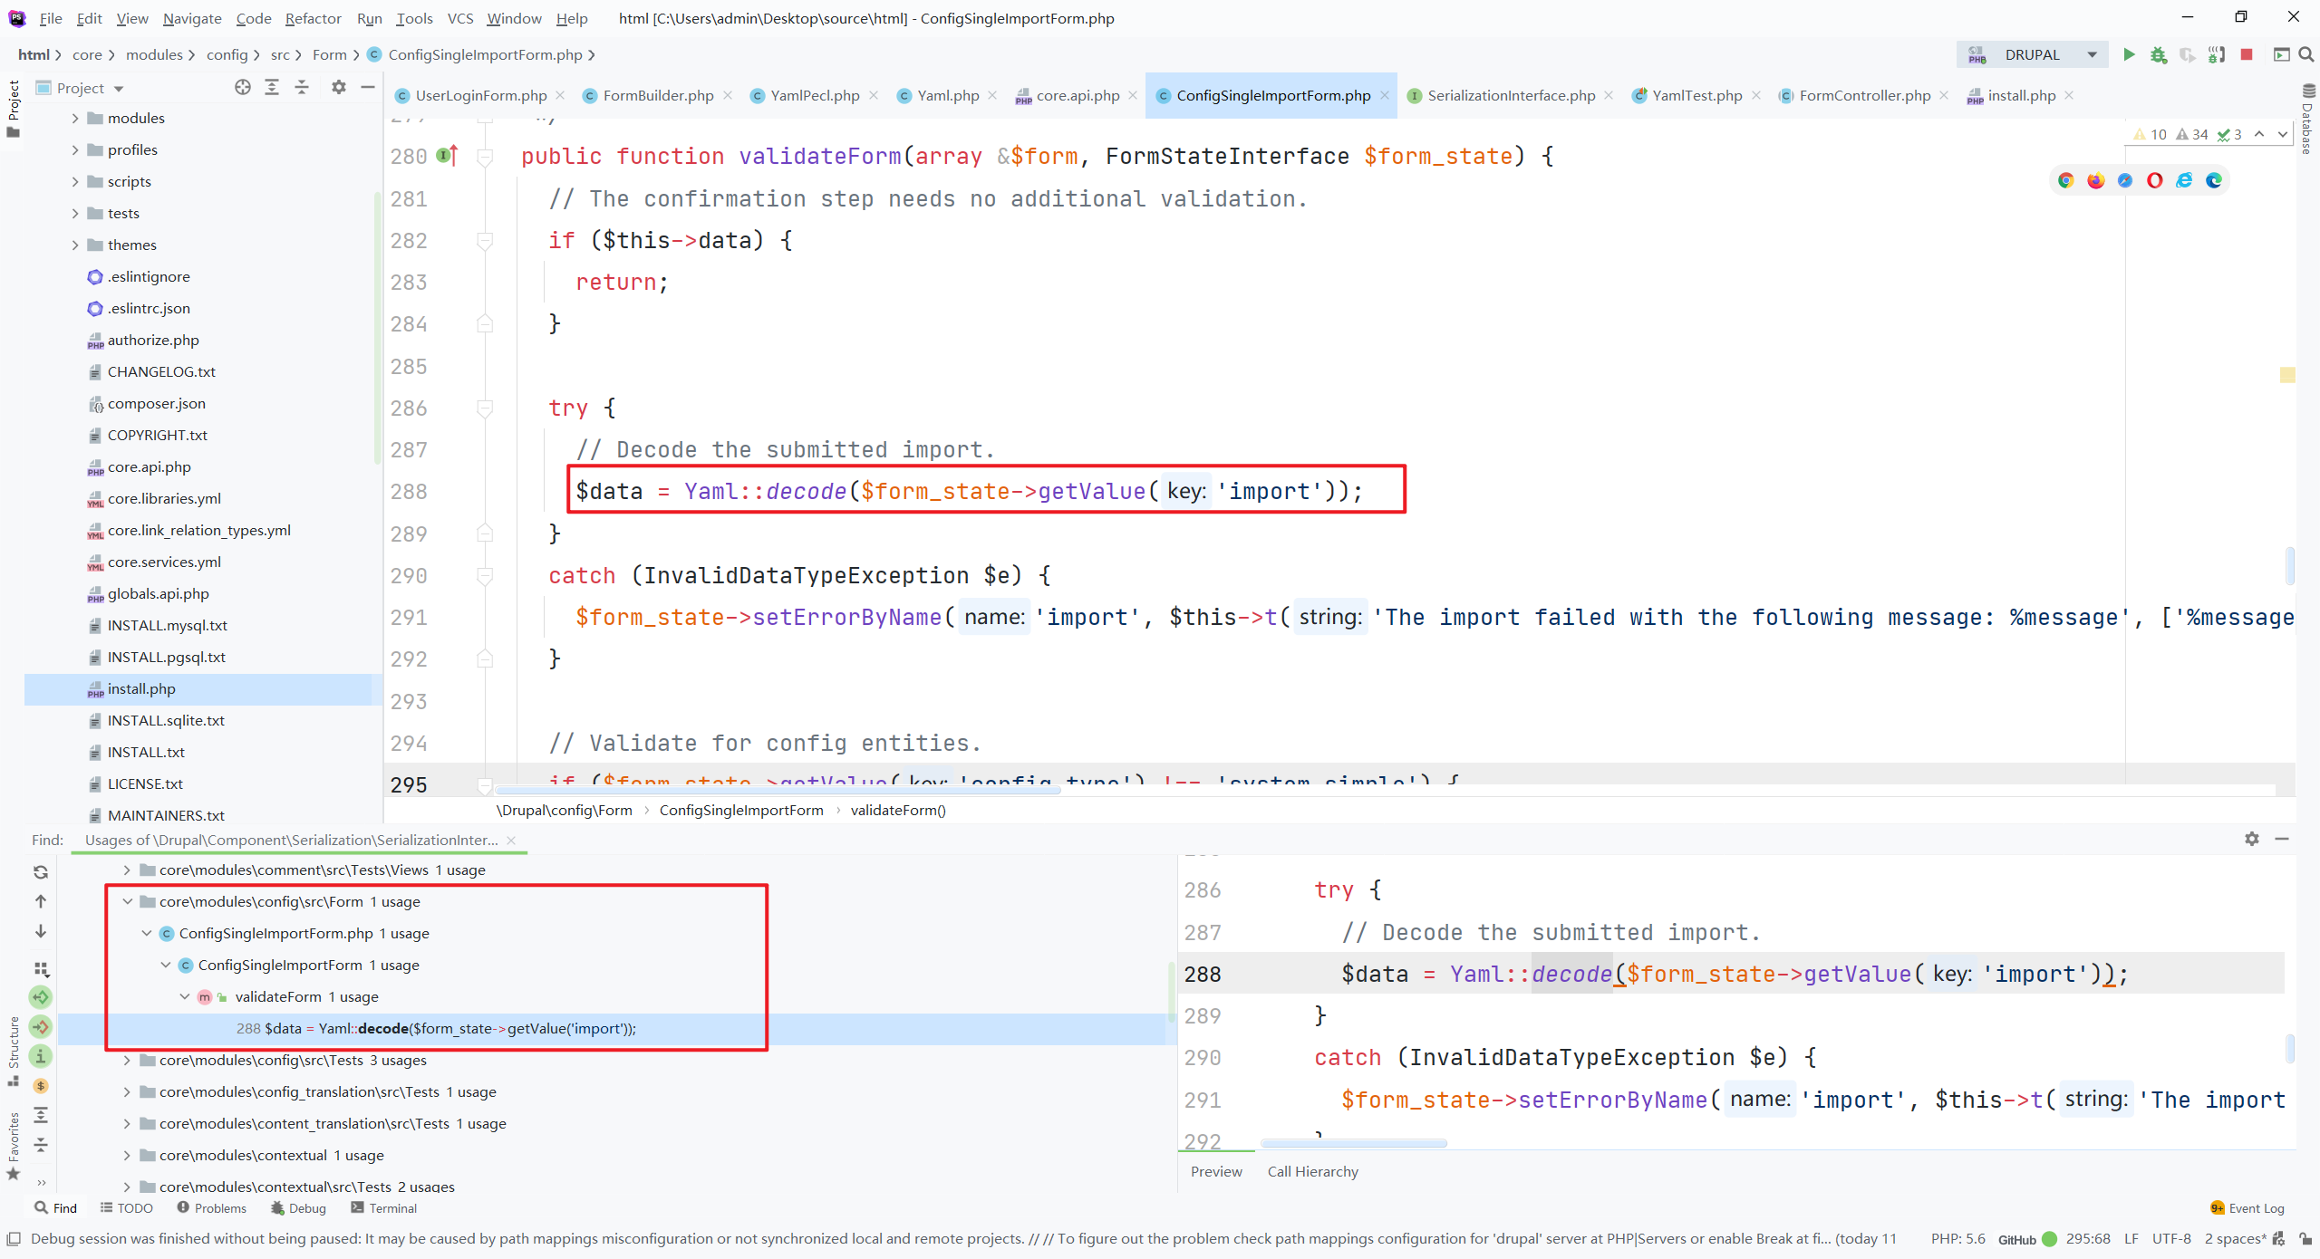
Task: Click the yellow warning marker on the editor scrollbar
Action: pos(2287,375)
